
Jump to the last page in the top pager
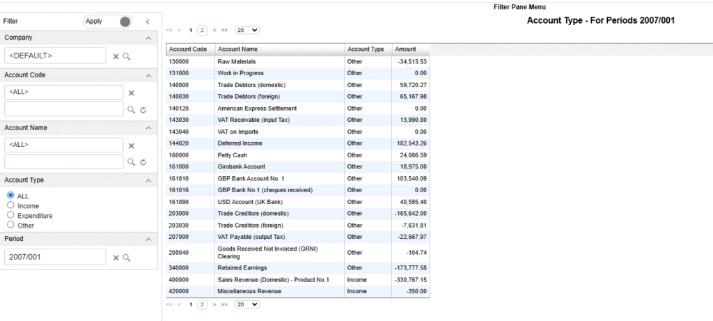pos(224,30)
